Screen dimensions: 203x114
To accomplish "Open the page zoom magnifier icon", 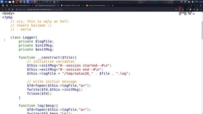I will coord(176,9).
